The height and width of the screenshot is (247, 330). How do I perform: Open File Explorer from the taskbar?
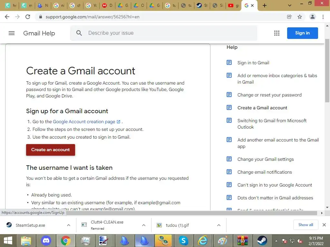pos(26,241)
